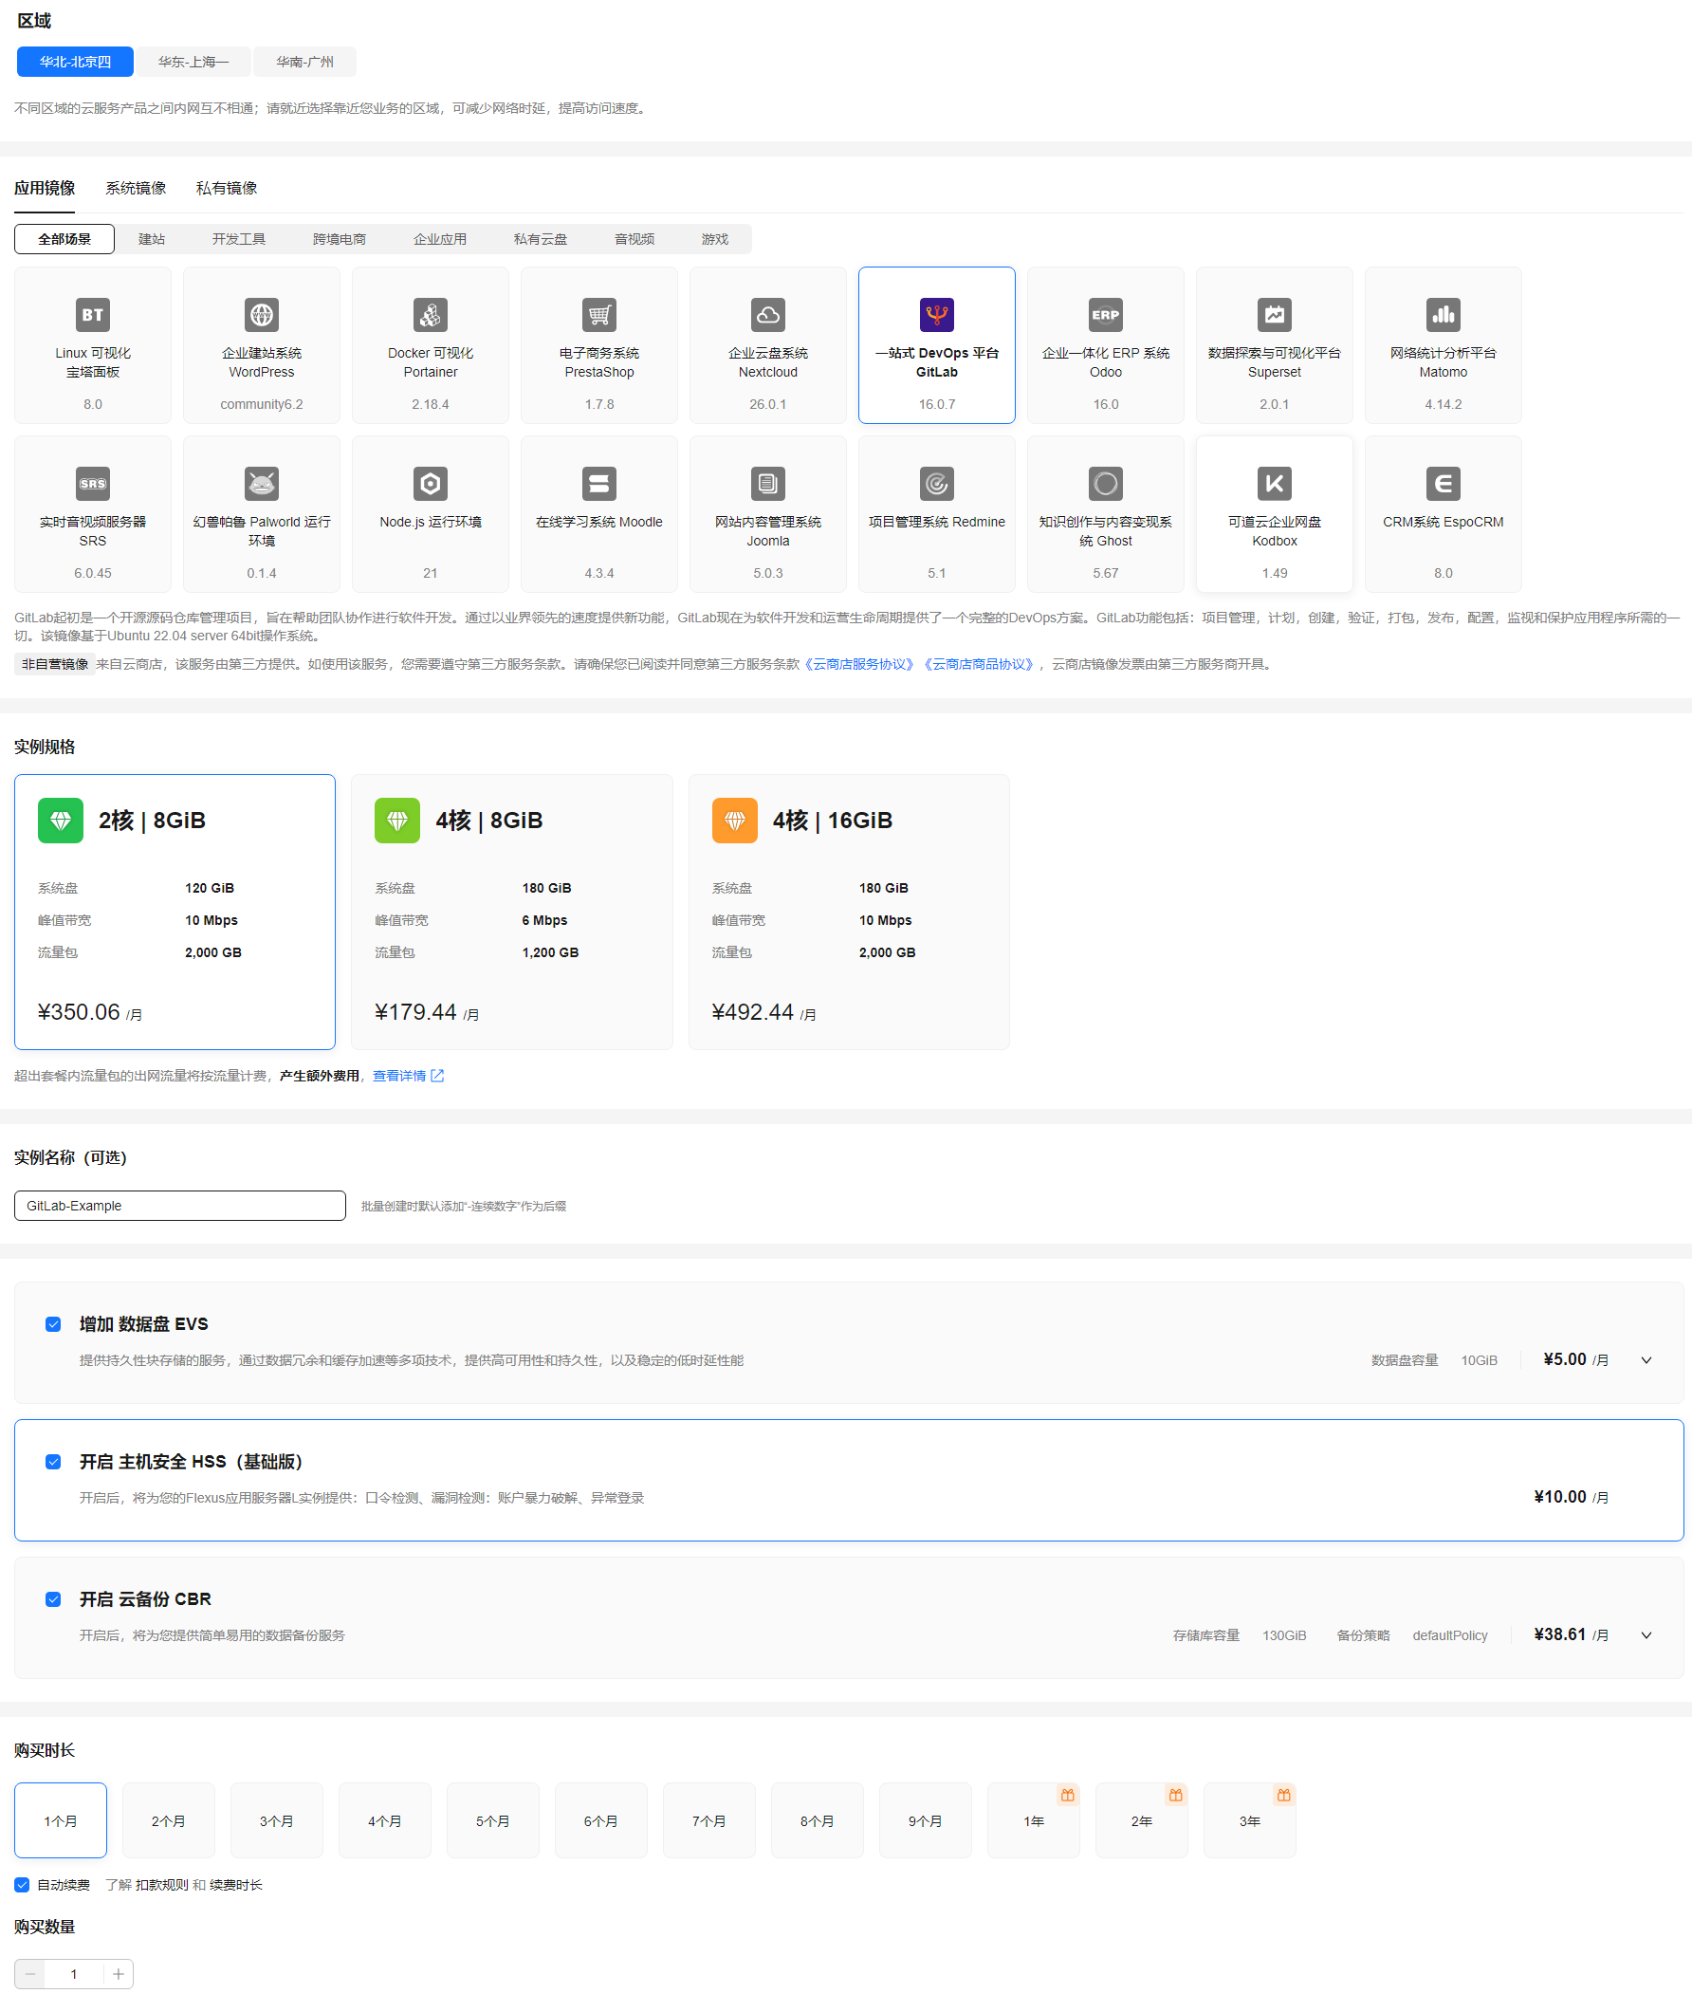1692x2012 pixels.
Task: Switch to the 私有镜像 tab
Action: [x=227, y=188]
